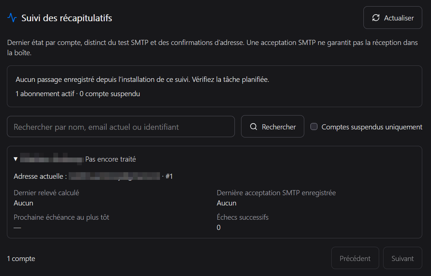
Task: Click the #1 account identifier
Action: (x=169, y=176)
